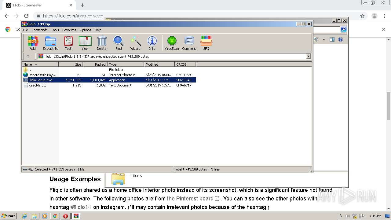The image size is (391, 220).
Task: Open the Comment tool
Action: [189, 43]
